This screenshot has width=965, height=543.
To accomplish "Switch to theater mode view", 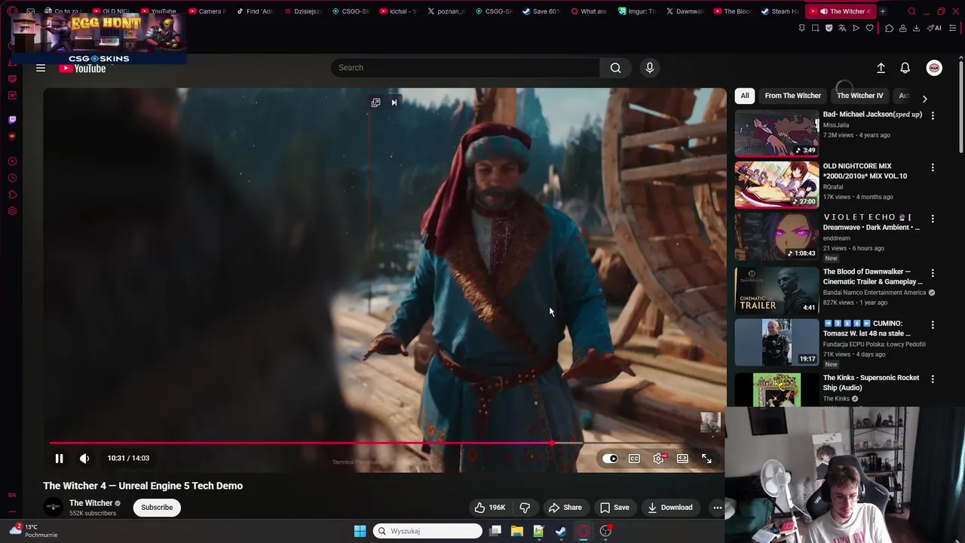I will click(682, 459).
